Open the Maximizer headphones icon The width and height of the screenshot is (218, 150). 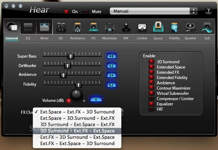coord(109,27)
